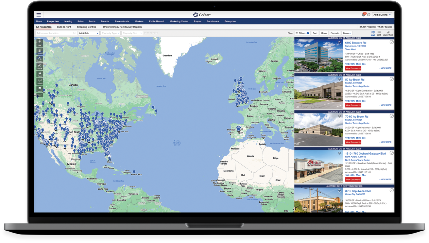Favorite the 50 Ivy Brook Rd listing
The width and height of the screenshot is (429, 243).
pyautogui.click(x=339, y=80)
